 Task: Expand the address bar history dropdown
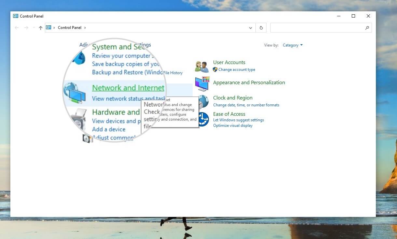coord(251,28)
